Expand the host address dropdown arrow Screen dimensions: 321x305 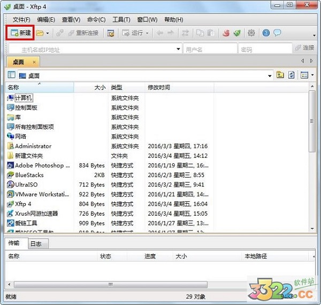click(178, 49)
